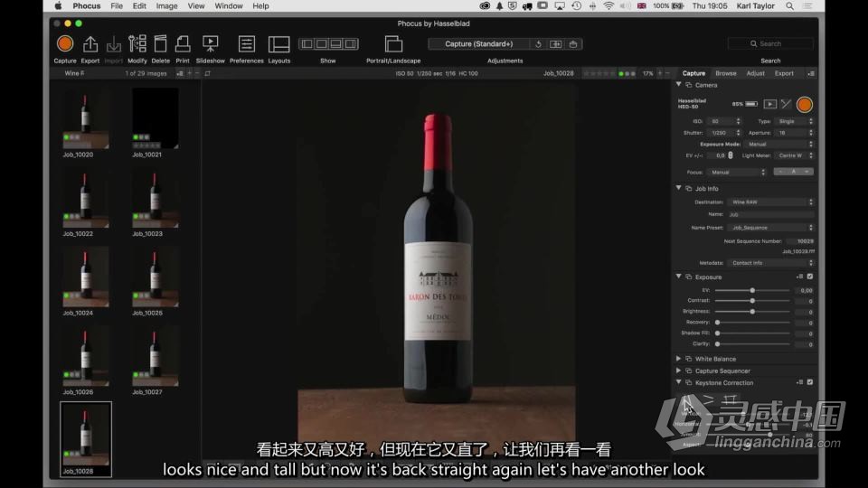The height and width of the screenshot is (488, 868).
Task: Collapse the Job Info section
Action: [x=679, y=188]
